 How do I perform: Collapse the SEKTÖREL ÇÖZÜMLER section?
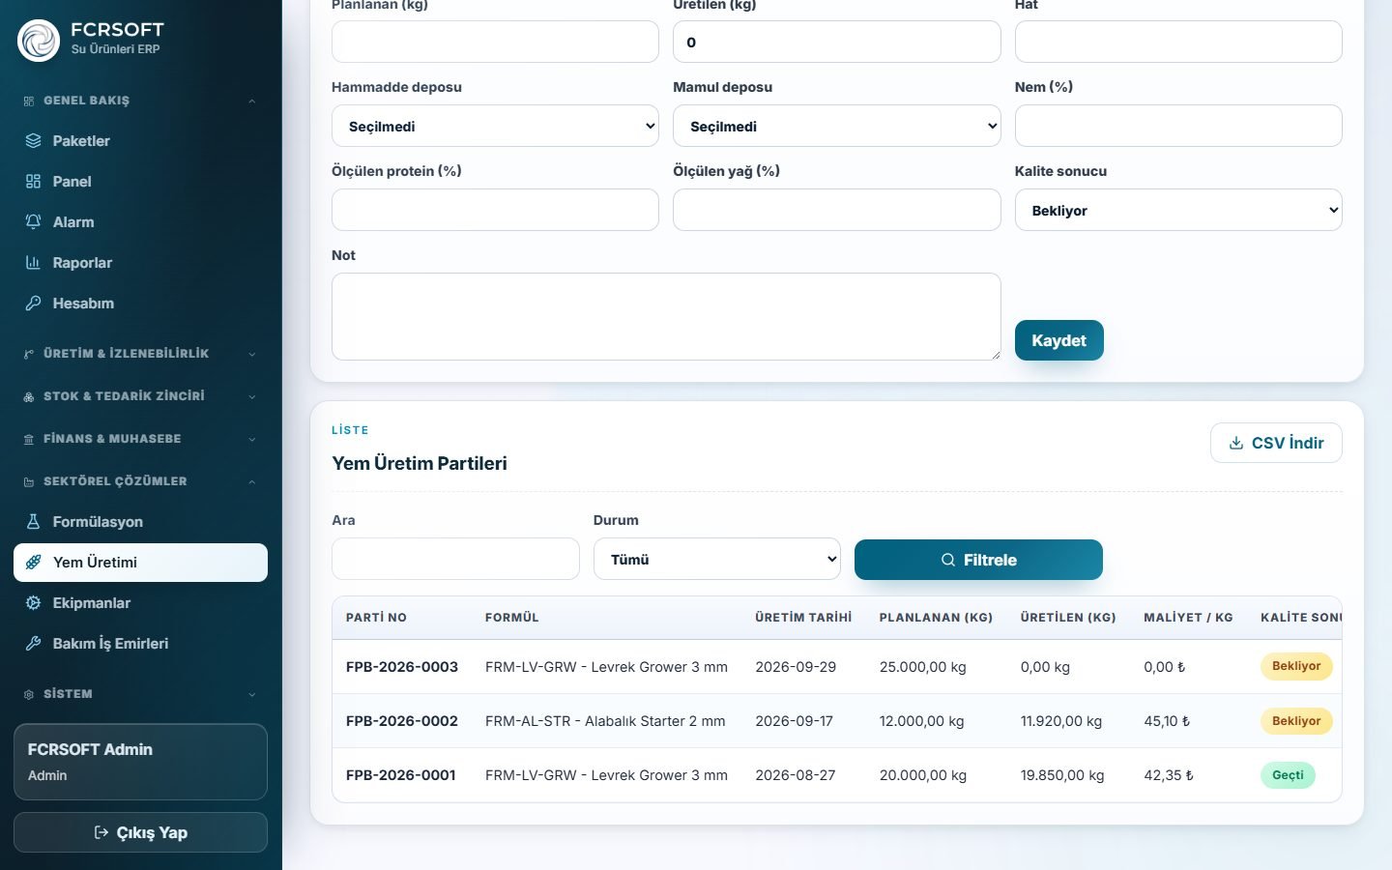coord(140,481)
